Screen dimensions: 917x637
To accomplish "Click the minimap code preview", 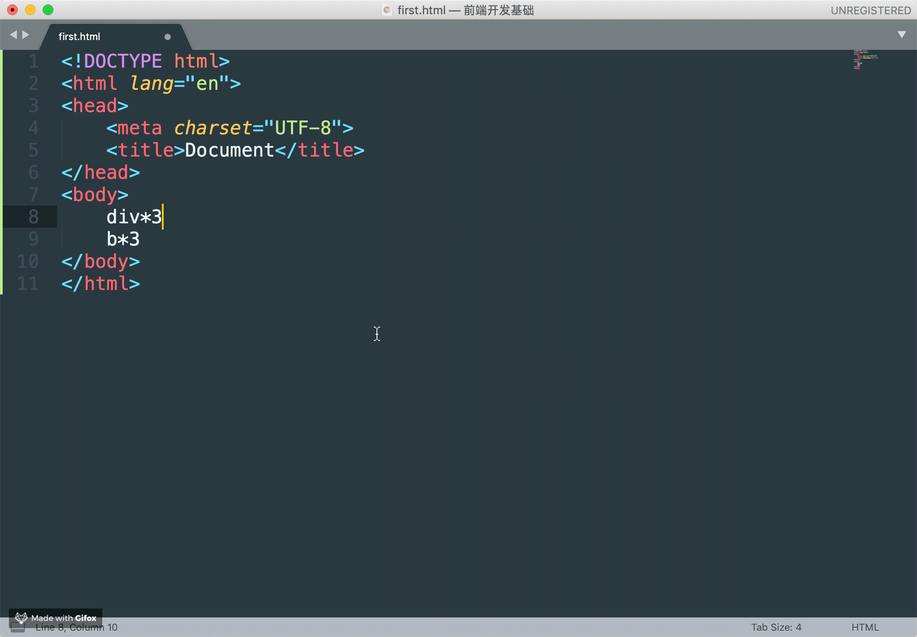I will (x=865, y=60).
